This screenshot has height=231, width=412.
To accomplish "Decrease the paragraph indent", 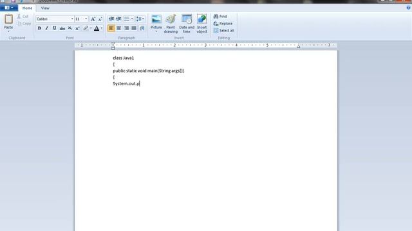I will tap(111, 19).
